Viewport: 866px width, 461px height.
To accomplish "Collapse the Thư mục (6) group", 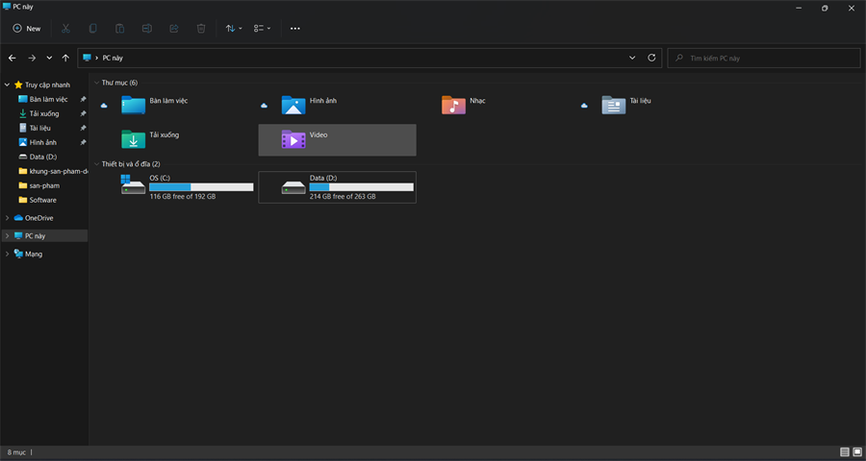I will tap(96, 83).
